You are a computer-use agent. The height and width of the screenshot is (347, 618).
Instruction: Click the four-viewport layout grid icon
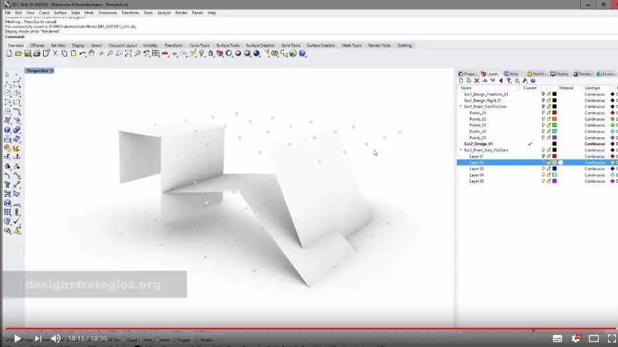click(155, 53)
